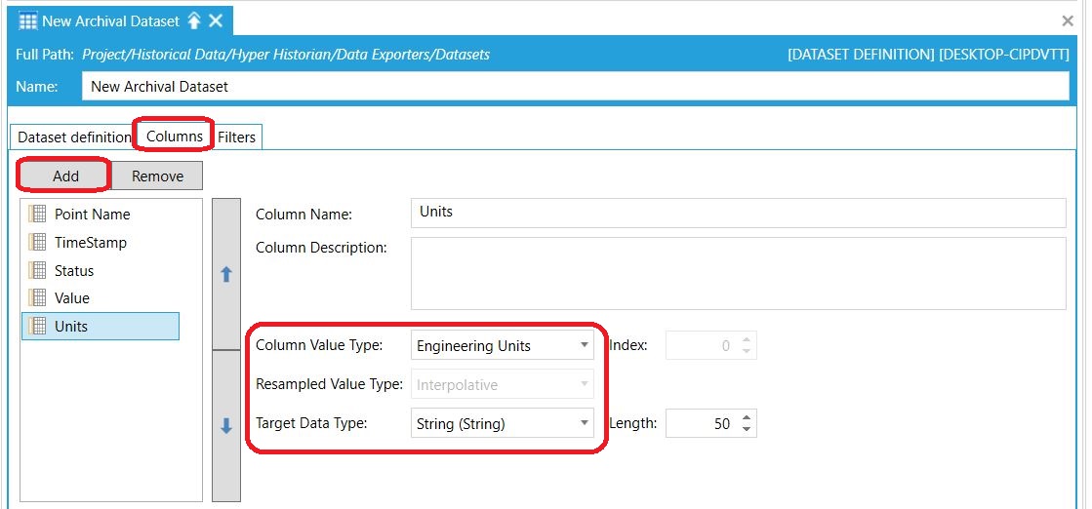Select the TimeStamp column icon
Image resolution: width=1092 pixels, height=509 pixels.
[x=37, y=243]
